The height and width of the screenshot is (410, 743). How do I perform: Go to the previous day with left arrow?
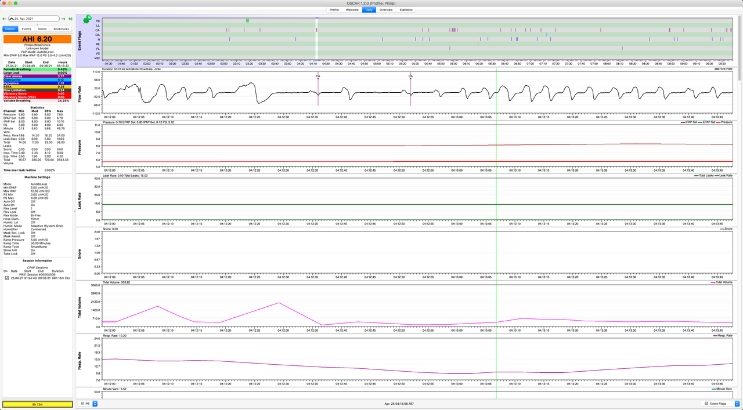5,19
